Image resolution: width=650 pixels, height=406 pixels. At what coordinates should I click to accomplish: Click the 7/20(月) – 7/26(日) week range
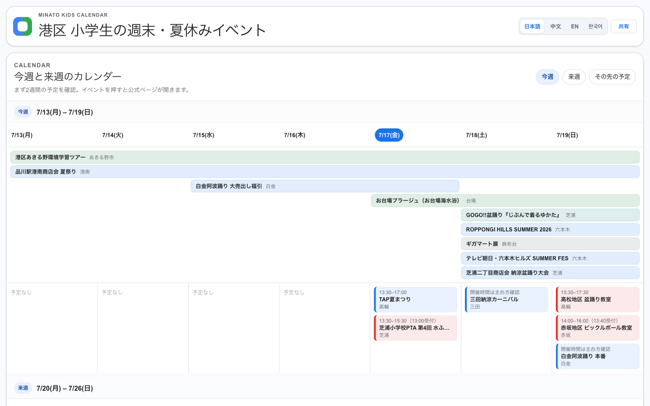[x=65, y=388]
